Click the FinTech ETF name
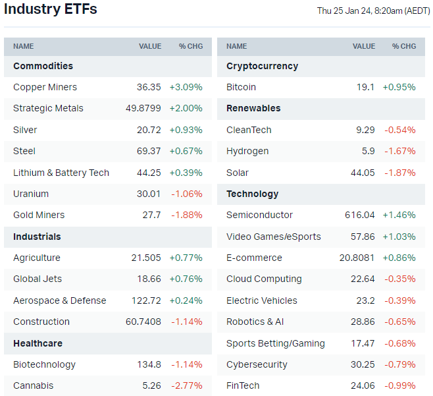433x396 pixels. [243, 385]
